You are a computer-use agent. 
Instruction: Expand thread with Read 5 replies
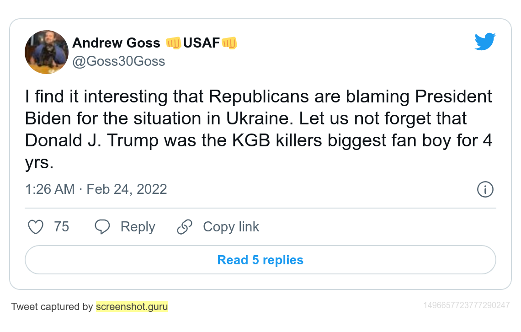pyautogui.click(x=260, y=260)
